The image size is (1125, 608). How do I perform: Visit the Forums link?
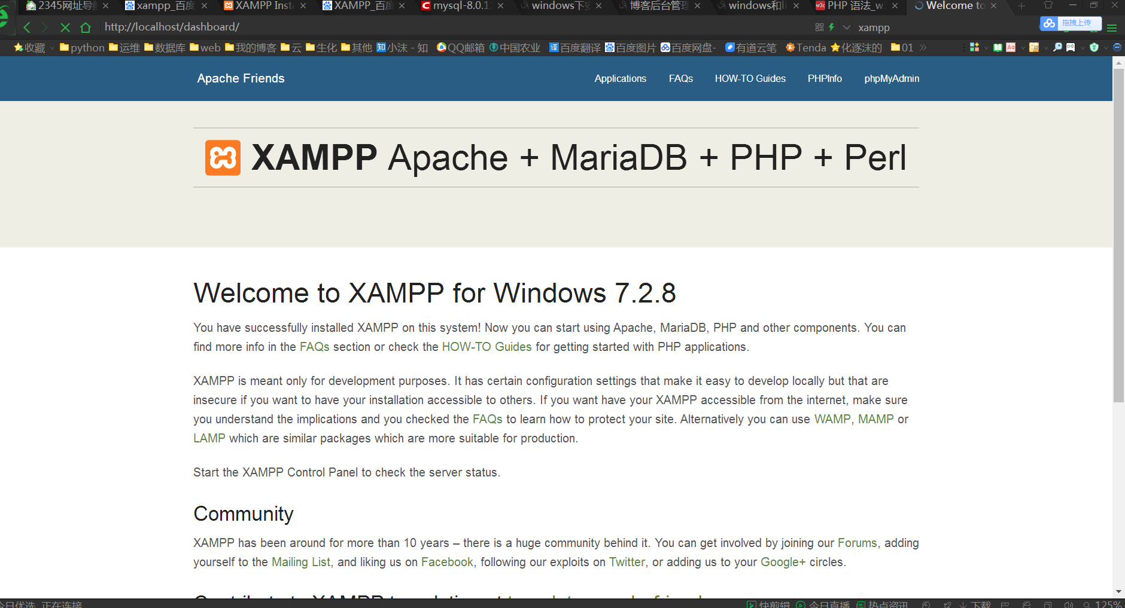coord(857,543)
